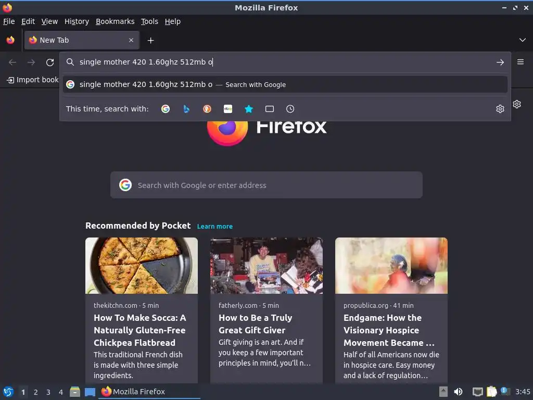Open the Socca flatbread pizza thumbnail
Screen dimensions: 533x400
pos(142,266)
